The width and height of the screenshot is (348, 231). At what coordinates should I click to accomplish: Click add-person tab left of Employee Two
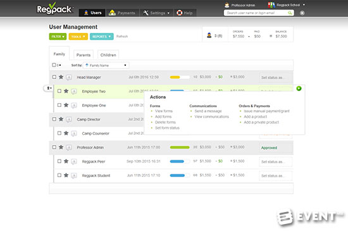tap(48, 89)
